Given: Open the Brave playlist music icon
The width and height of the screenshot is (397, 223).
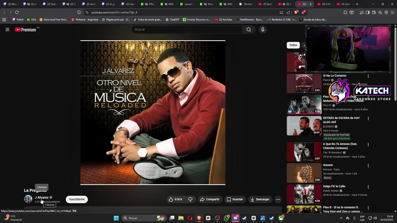Looking at the screenshot, I should [x=361, y=12].
